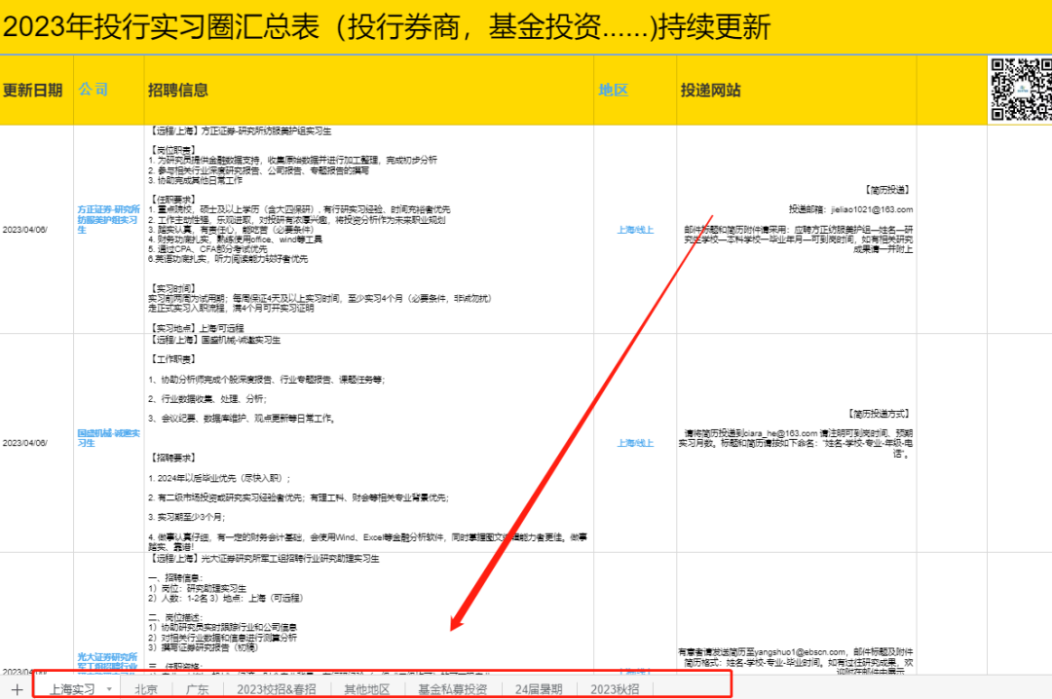Select the 光大证券 recruitment details cell
This screenshot has height=699, width=1052.
pyautogui.click(x=369, y=613)
